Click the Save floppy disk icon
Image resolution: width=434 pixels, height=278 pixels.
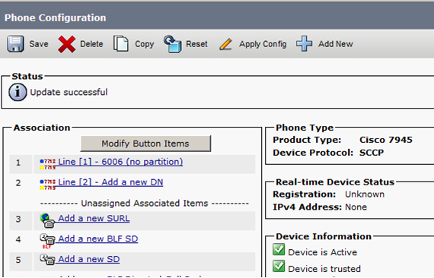15,43
